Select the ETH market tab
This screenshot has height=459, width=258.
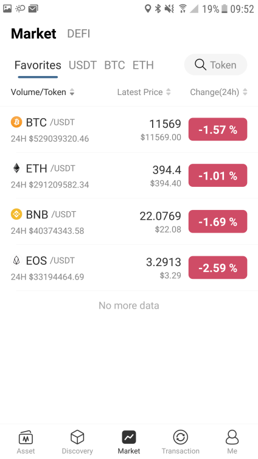pyautogui.click(x=143, y=65)
